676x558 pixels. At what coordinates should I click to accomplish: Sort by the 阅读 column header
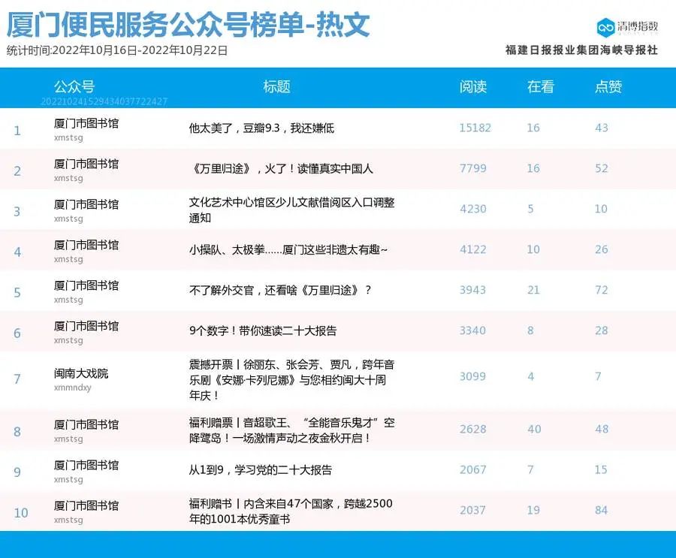pos(473,86)
